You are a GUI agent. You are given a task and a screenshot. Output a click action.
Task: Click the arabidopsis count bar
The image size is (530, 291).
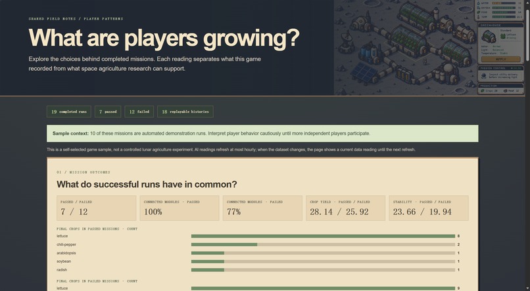click(x=323, y=253)
